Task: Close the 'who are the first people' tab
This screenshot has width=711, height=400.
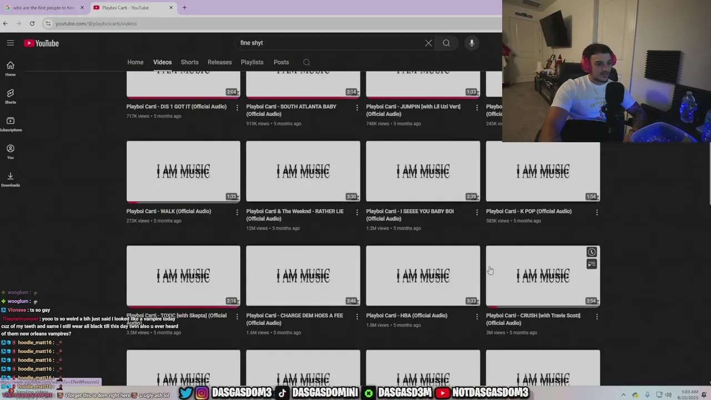Action: tap(82, 7)
